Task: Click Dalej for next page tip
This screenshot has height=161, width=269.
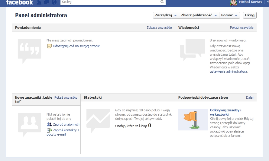Action: click(249, 97)
